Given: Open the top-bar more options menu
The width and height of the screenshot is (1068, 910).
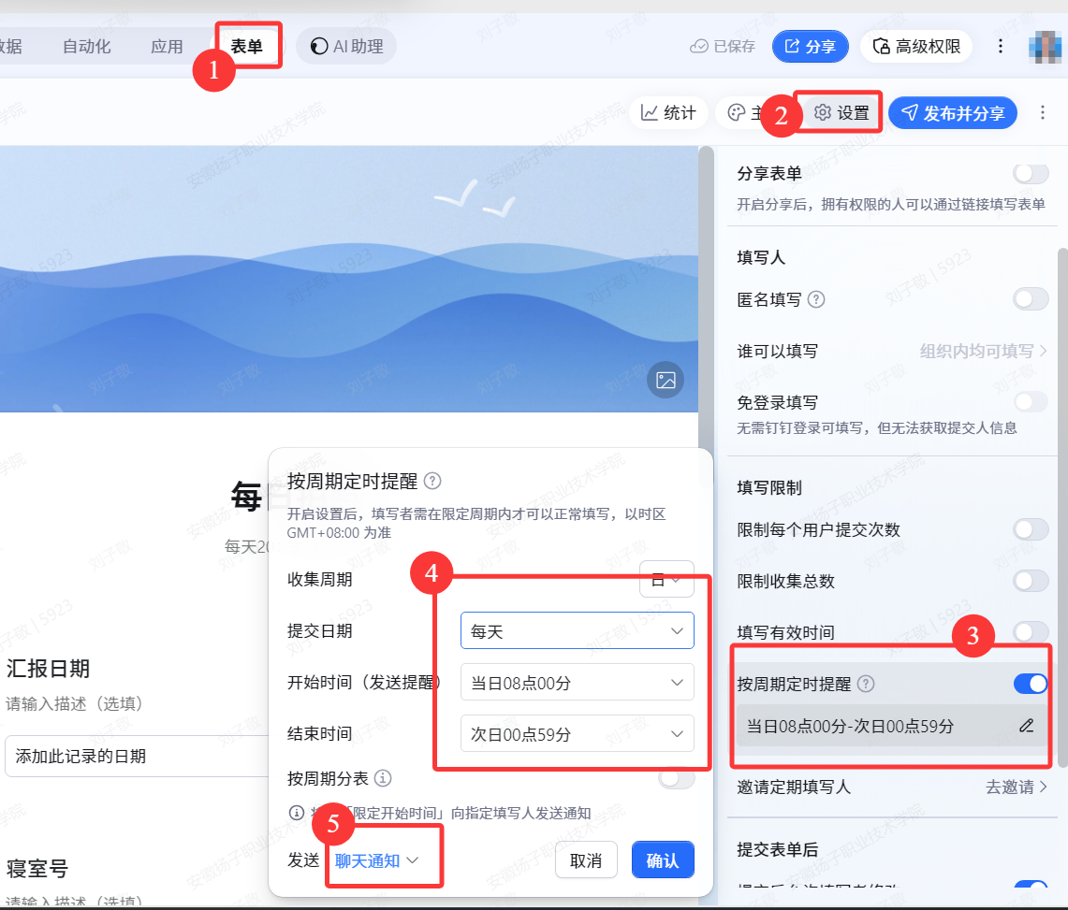Looking at the screenshot, I should coord(1000,46).
